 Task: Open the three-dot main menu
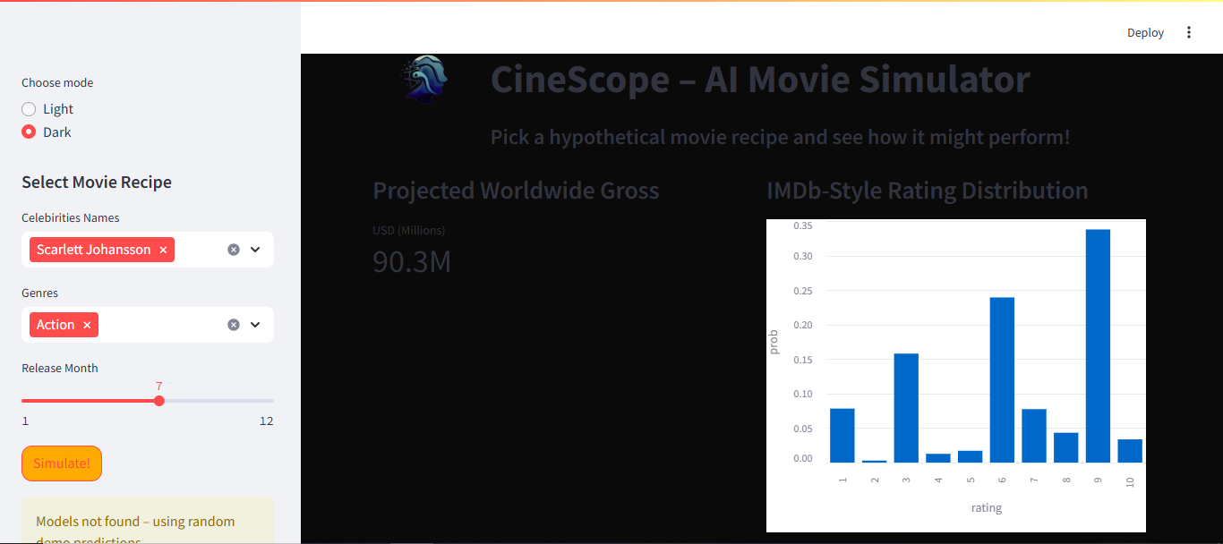pyautogui.click(x=1189, y=32)
